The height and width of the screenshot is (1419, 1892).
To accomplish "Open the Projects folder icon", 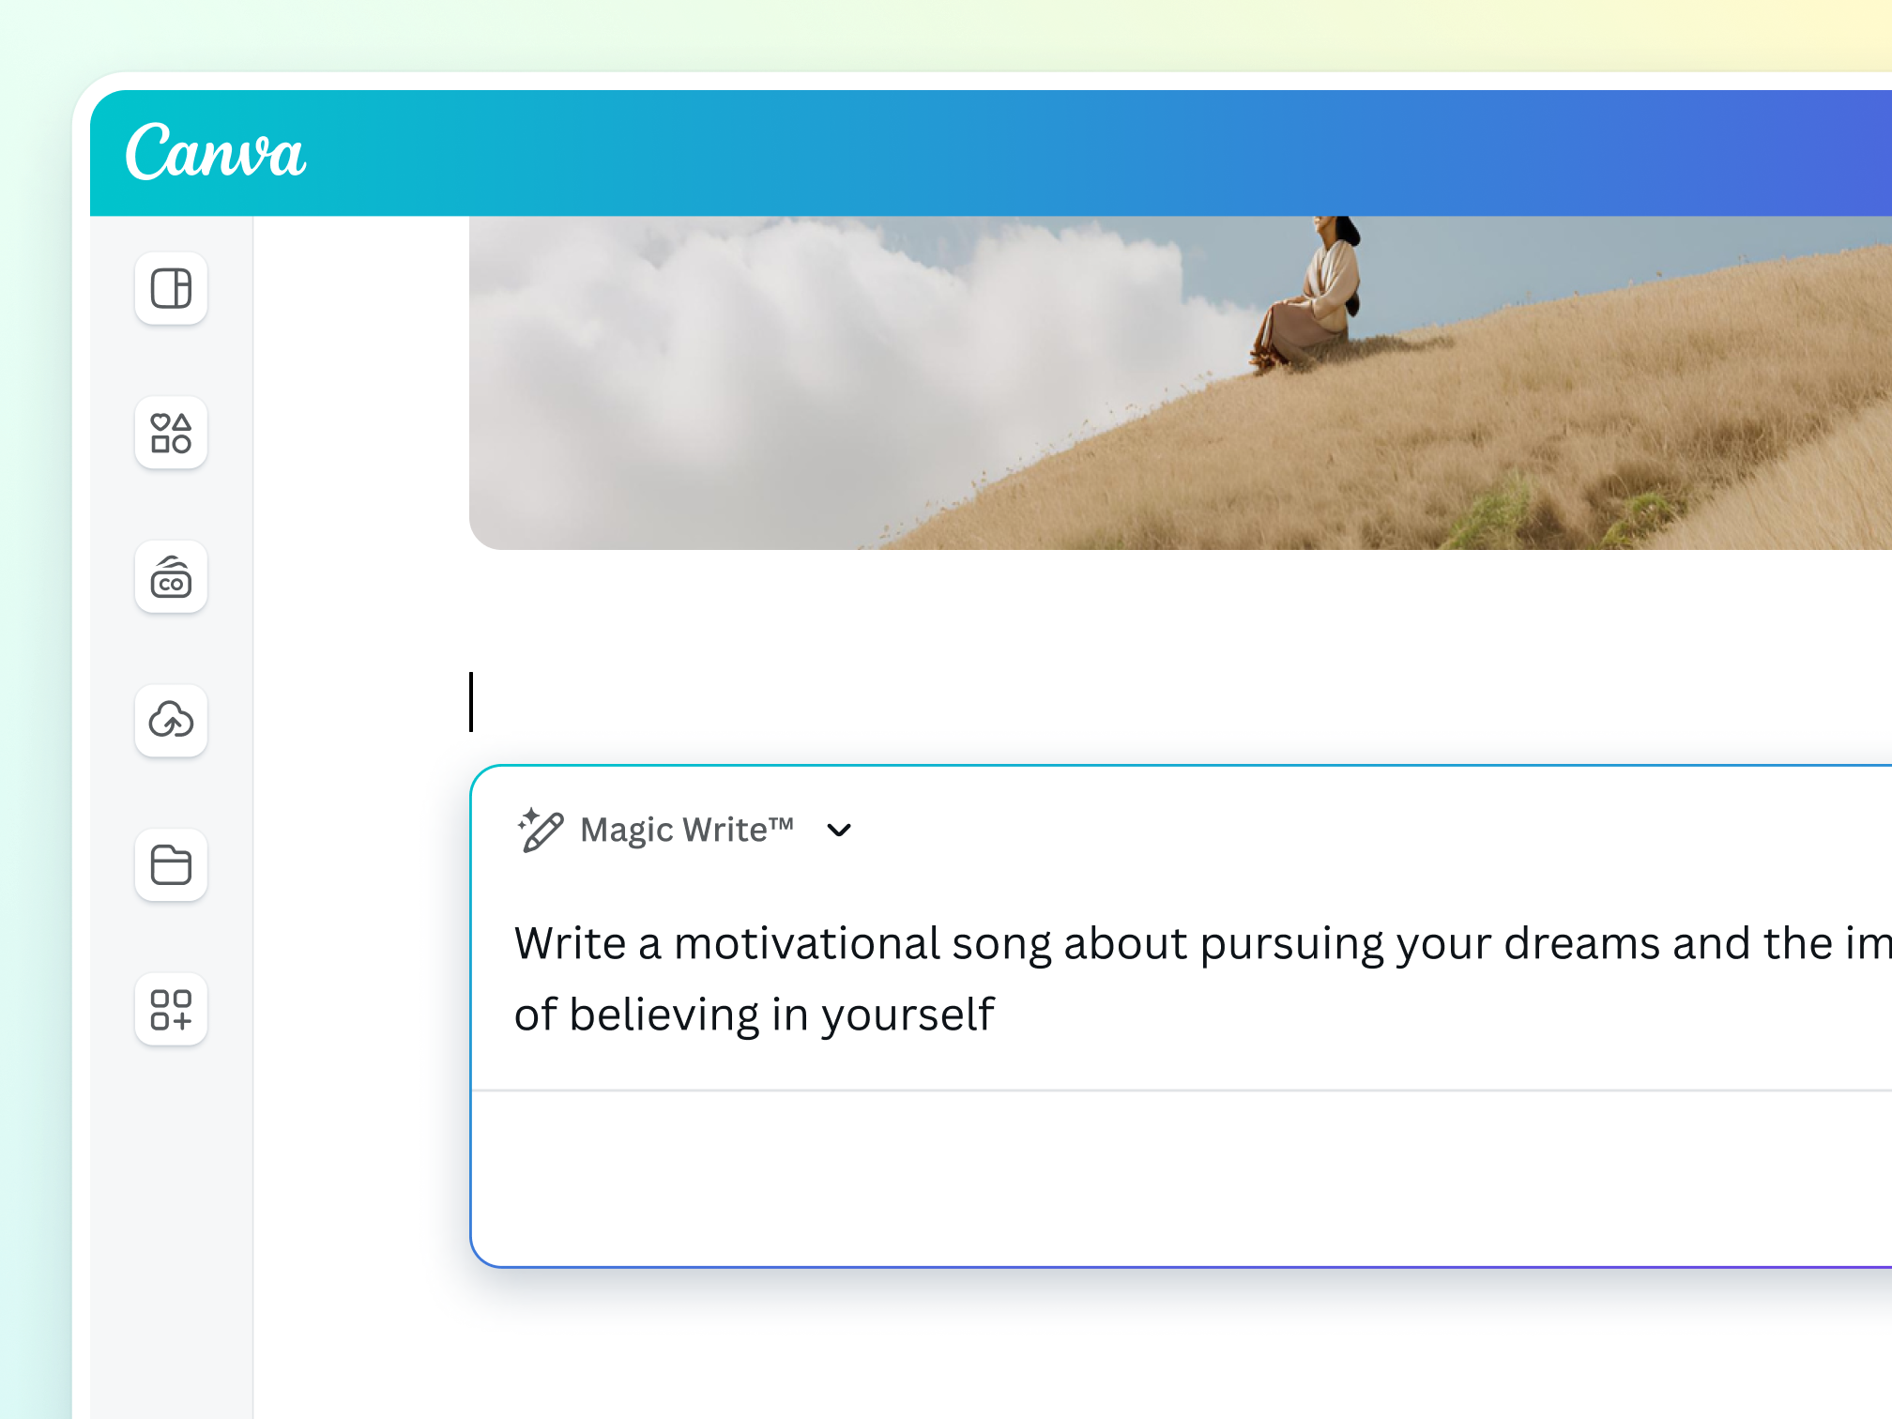I will tap(171, 864).
